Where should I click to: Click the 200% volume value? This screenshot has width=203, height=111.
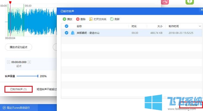43,76
